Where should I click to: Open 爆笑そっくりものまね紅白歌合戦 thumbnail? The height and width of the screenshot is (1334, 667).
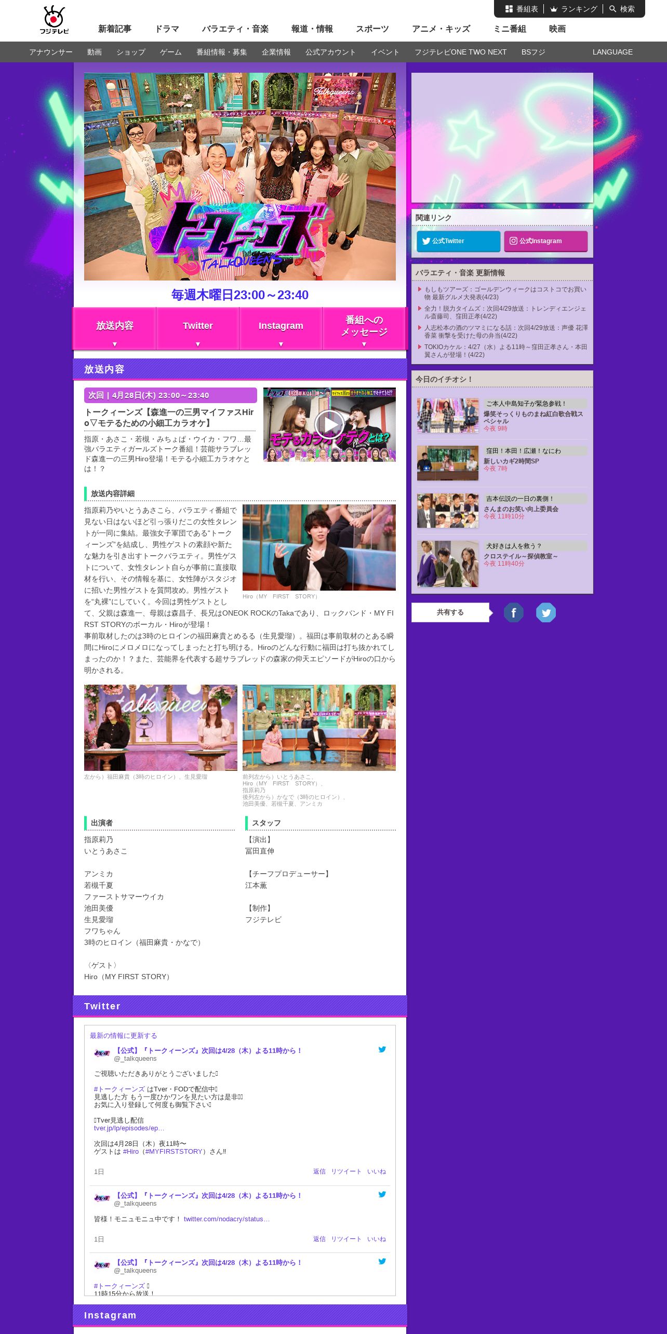click(x=448, y=416)
